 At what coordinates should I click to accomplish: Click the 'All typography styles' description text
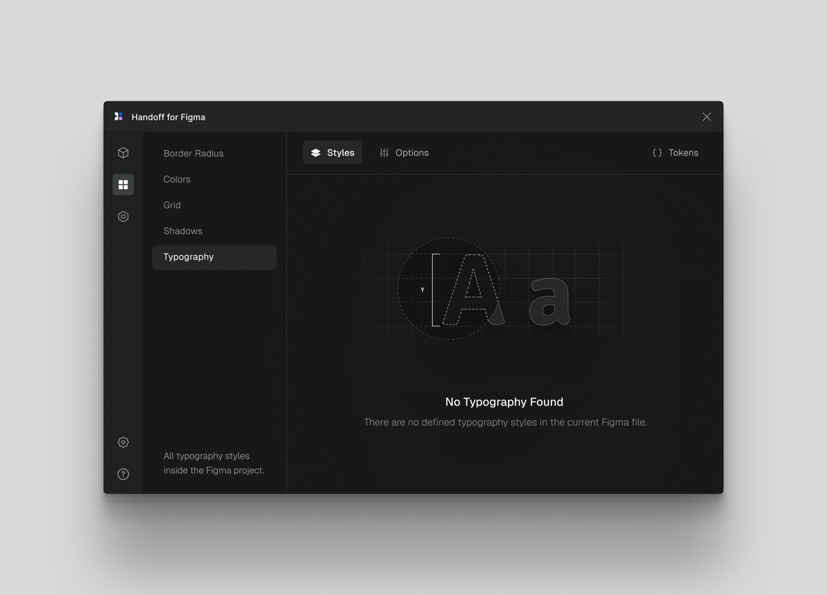click(x=214, y=463)
